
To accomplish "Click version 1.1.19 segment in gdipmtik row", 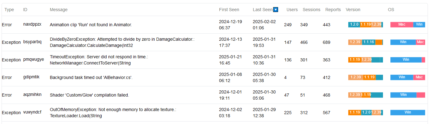I will [369, 77].
